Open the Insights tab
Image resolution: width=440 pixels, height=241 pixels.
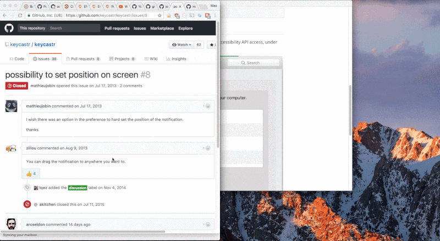176,59
